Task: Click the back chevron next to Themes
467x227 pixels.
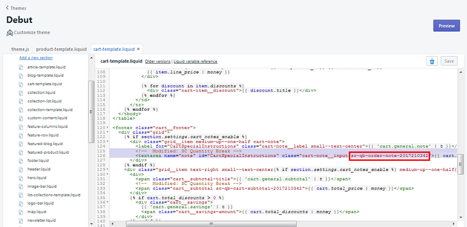Action: point(7,8)
